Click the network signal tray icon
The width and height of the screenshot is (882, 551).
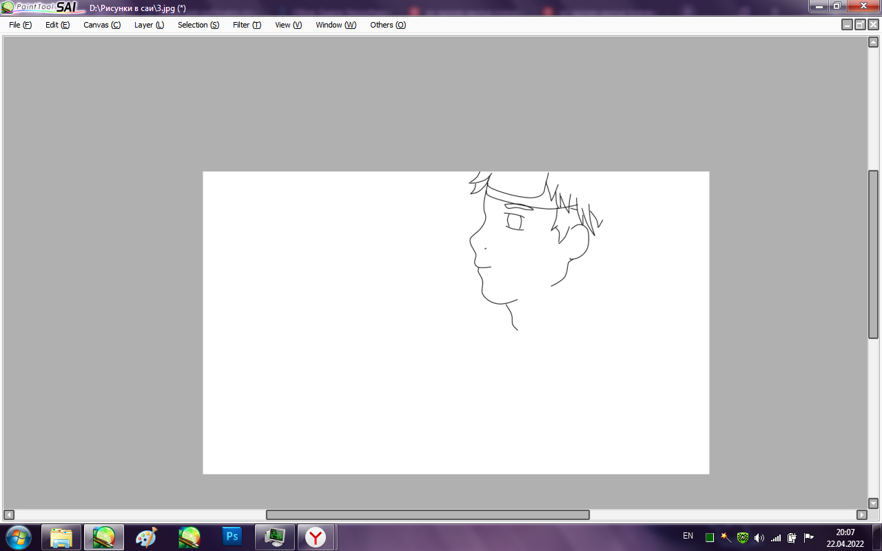click(x=776, y=537)
